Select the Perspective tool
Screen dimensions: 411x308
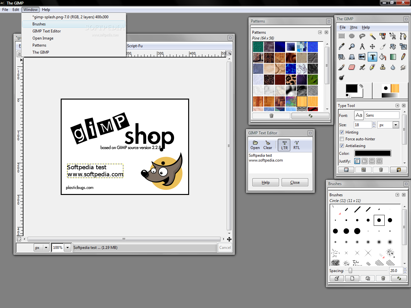pyautogui.click(x=352, y=57)
